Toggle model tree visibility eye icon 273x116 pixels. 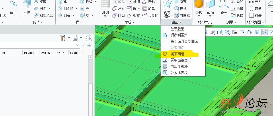(88, 38)
